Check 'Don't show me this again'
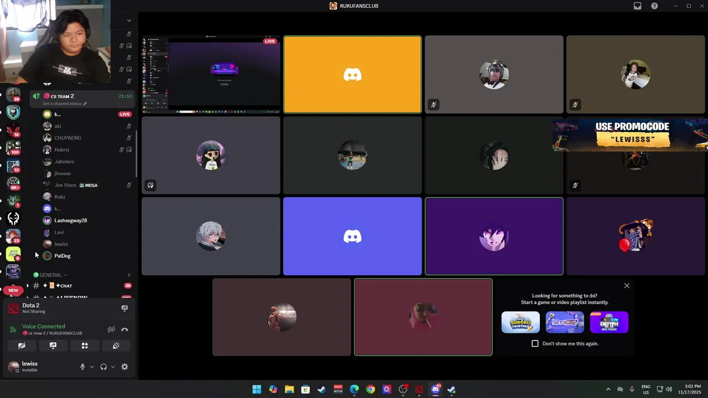708x398 pixels. pyautogui.click(x=535, y=343)
